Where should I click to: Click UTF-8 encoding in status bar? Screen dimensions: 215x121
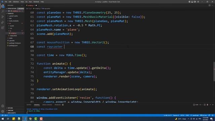(x=182, y=115)
